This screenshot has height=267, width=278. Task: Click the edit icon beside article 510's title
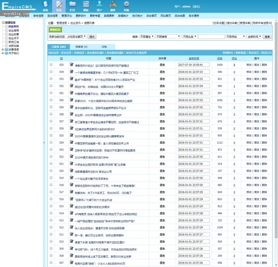[x=72, y=241]
